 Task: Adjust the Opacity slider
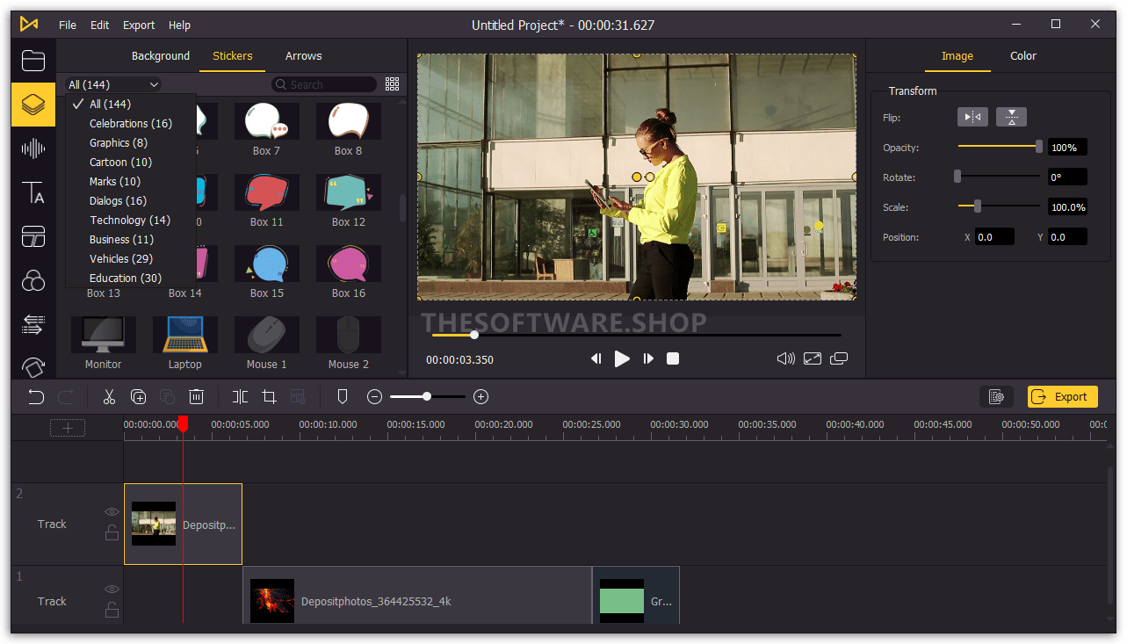(x=1000, y=147)
